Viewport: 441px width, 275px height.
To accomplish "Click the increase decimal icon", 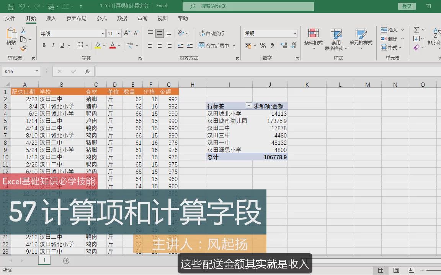I will tap(283, 45).
